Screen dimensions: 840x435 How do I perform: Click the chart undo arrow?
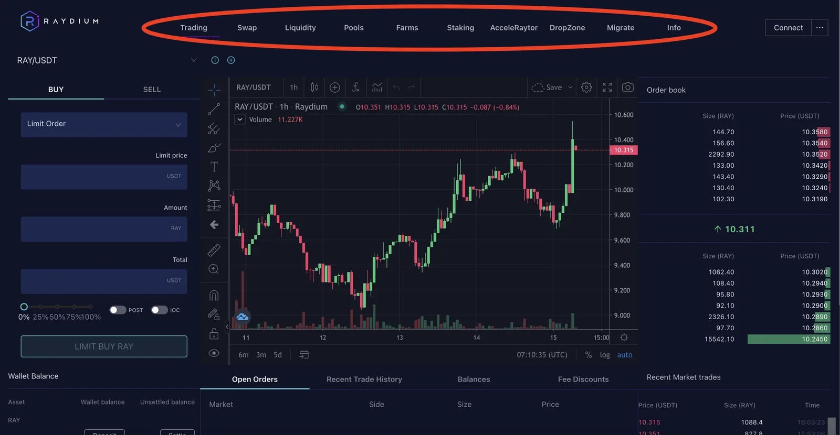pyautogui.click(x=396, y=88)
